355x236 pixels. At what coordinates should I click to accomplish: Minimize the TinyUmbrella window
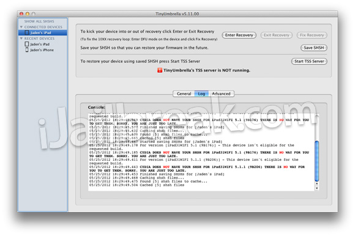pos(28,14)
